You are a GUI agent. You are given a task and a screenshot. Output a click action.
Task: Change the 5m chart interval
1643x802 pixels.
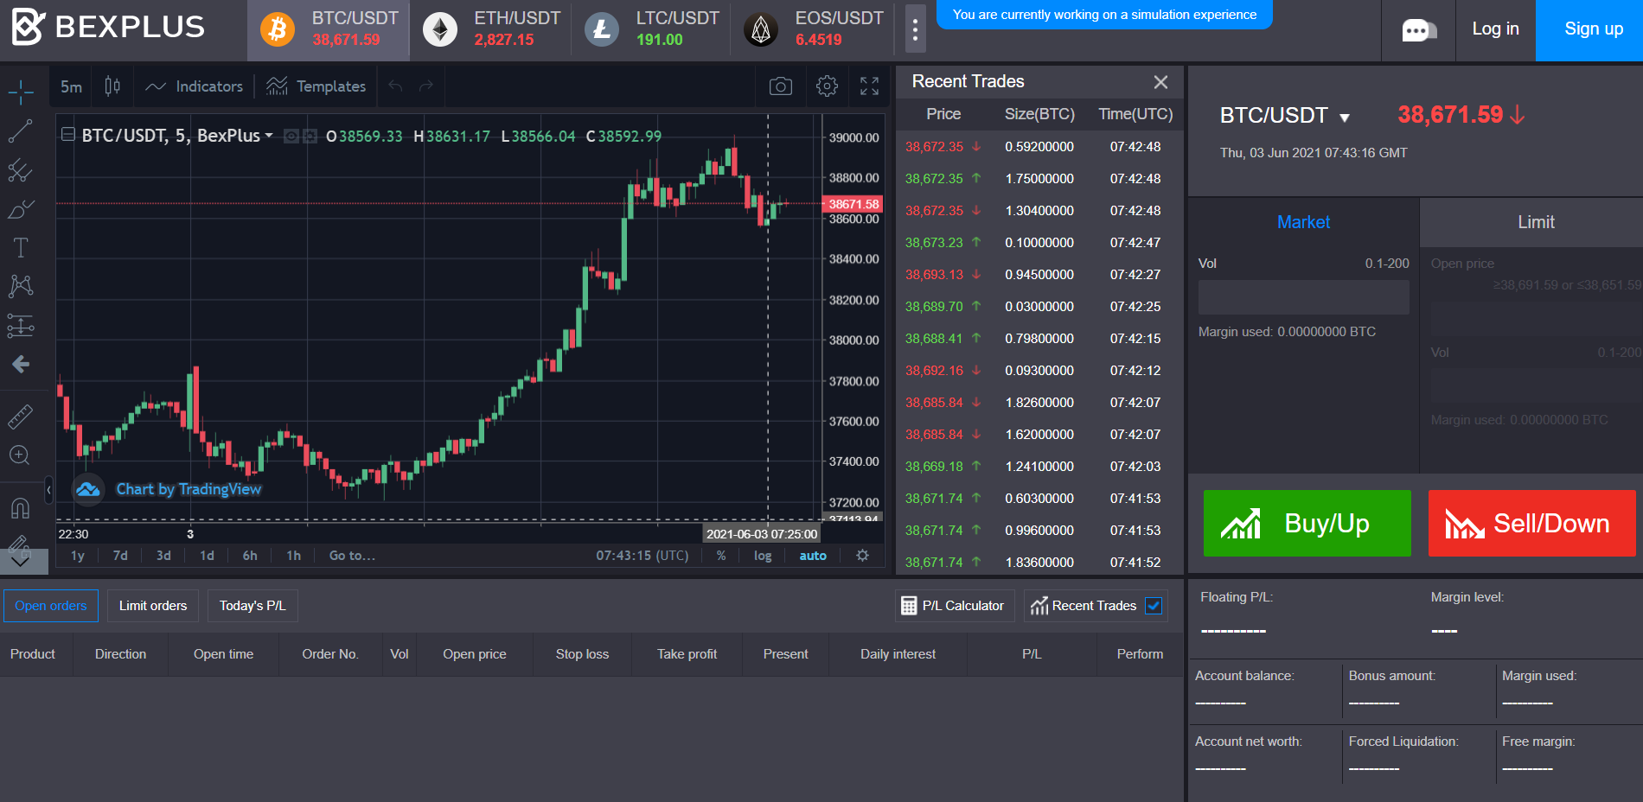coord(71,86)
